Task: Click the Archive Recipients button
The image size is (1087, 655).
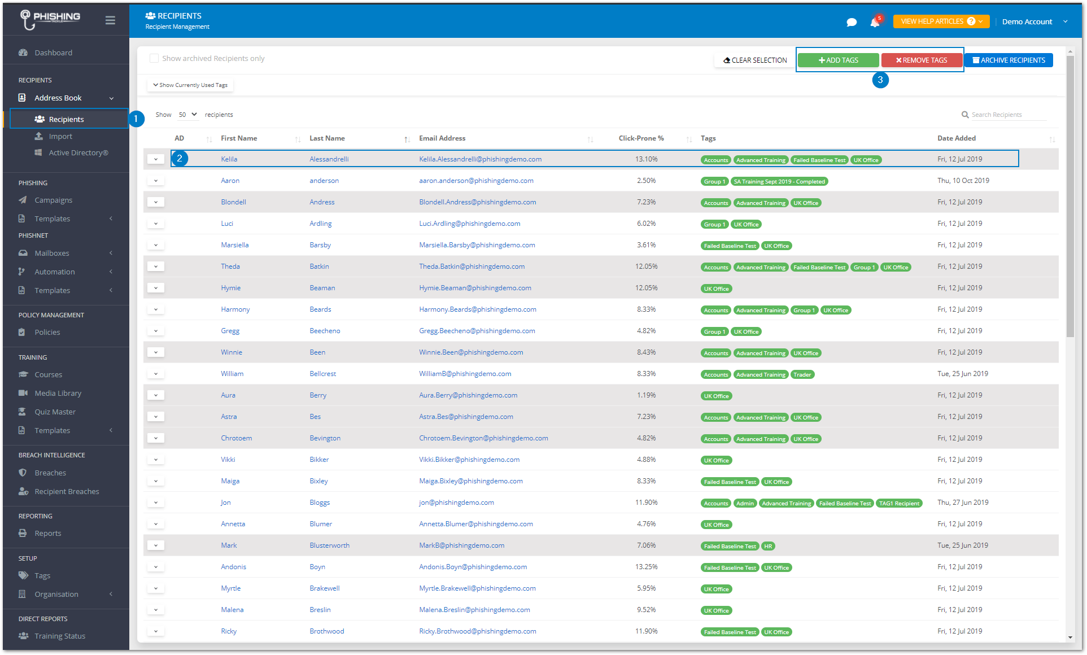Action: [x=1009, y=60]
